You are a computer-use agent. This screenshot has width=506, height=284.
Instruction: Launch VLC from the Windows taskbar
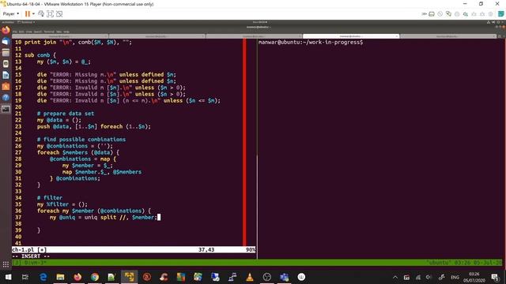pyautogui.click(x=250, y=277)
